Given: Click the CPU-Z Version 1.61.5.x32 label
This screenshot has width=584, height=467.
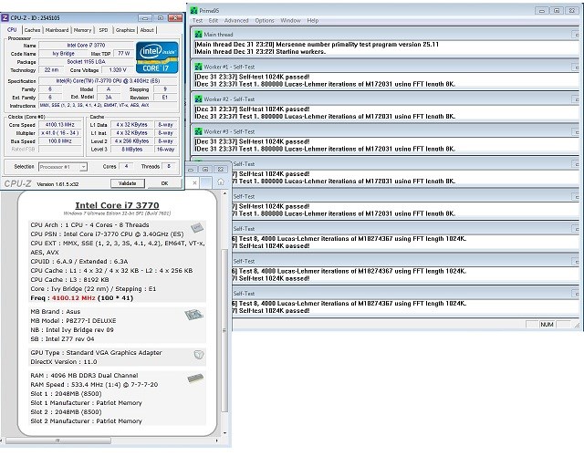Looking at the screenshot, I should (57, 184).
